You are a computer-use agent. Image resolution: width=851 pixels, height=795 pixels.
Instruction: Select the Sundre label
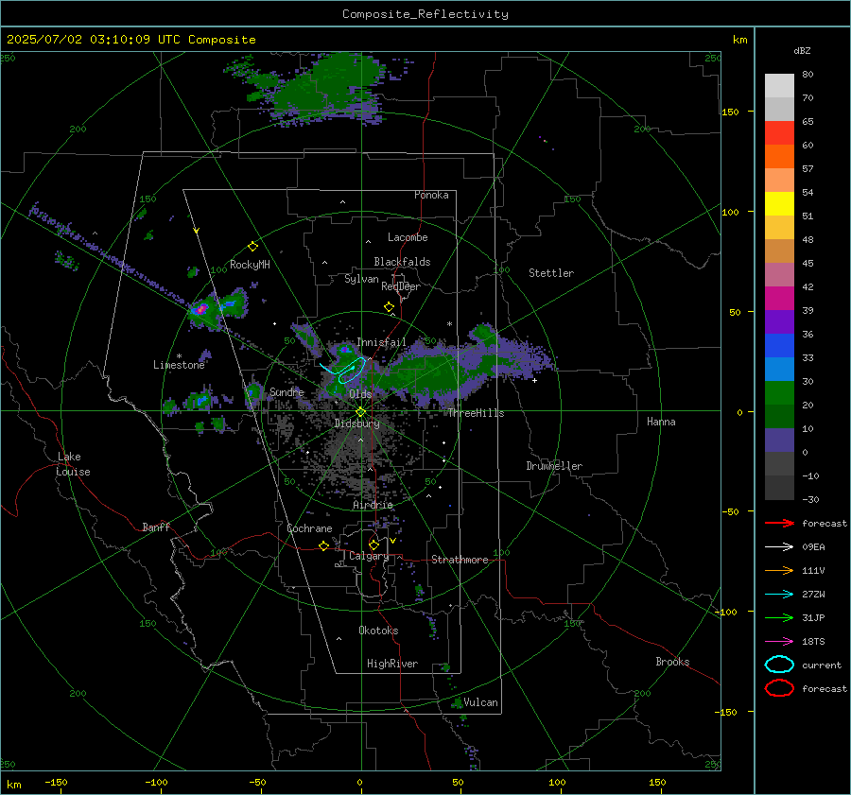click(x=287, y=391)
